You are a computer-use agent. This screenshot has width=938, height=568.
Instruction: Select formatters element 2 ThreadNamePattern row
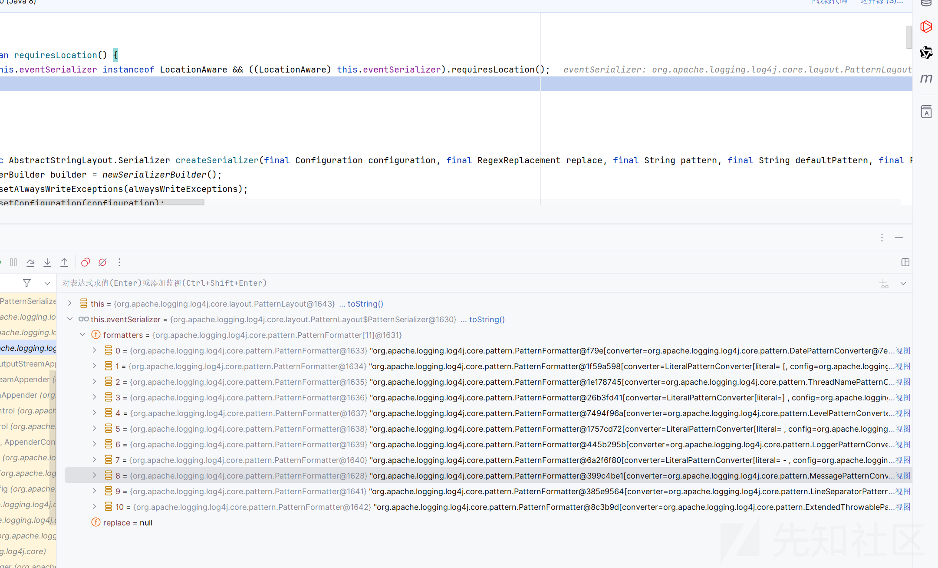click(488, 382)
